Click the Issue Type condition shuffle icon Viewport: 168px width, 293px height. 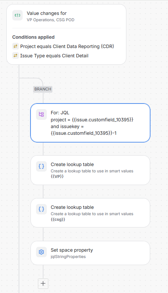click(16, 55)
